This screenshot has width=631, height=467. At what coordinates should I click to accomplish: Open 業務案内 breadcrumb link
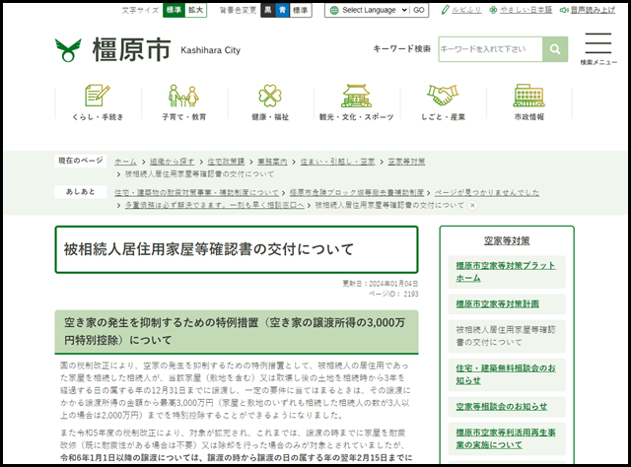272,162
